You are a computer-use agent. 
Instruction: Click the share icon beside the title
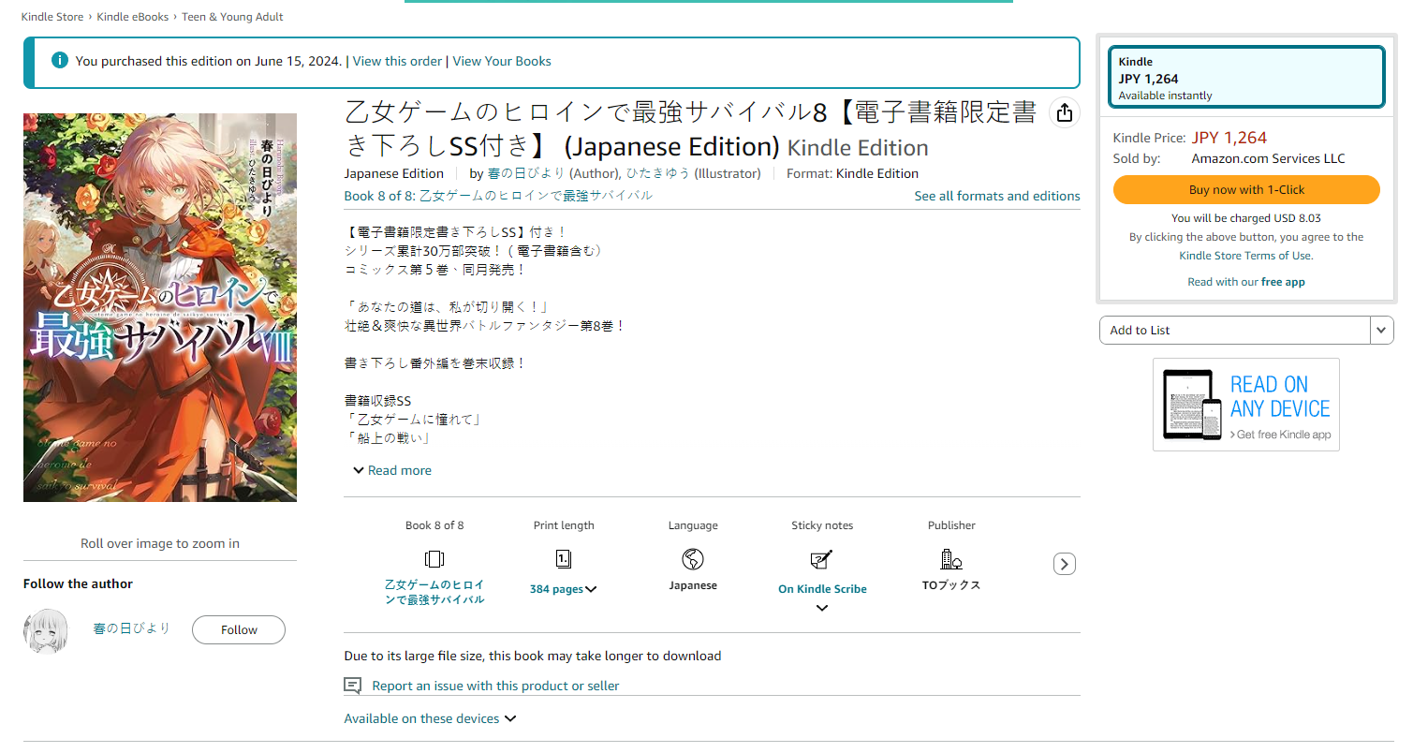[x=1064, y=113]
